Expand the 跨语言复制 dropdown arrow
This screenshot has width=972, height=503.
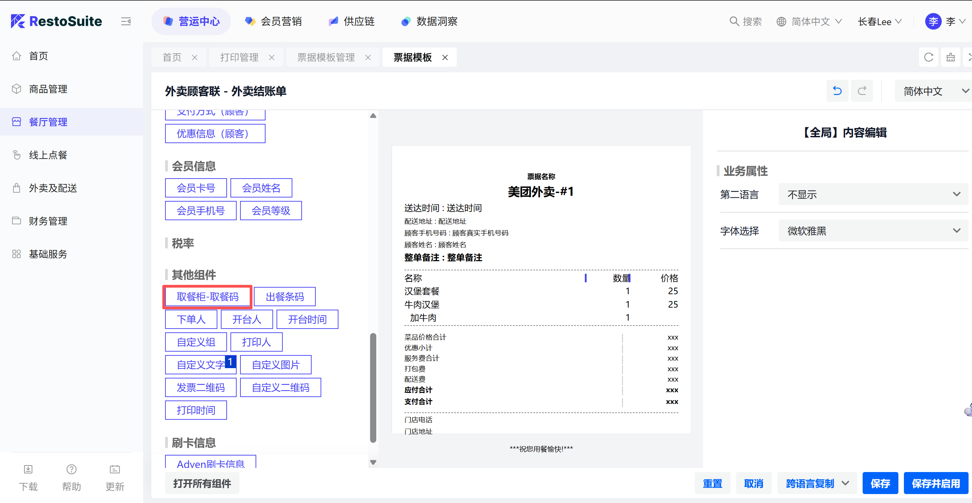(x=845, y=483)
